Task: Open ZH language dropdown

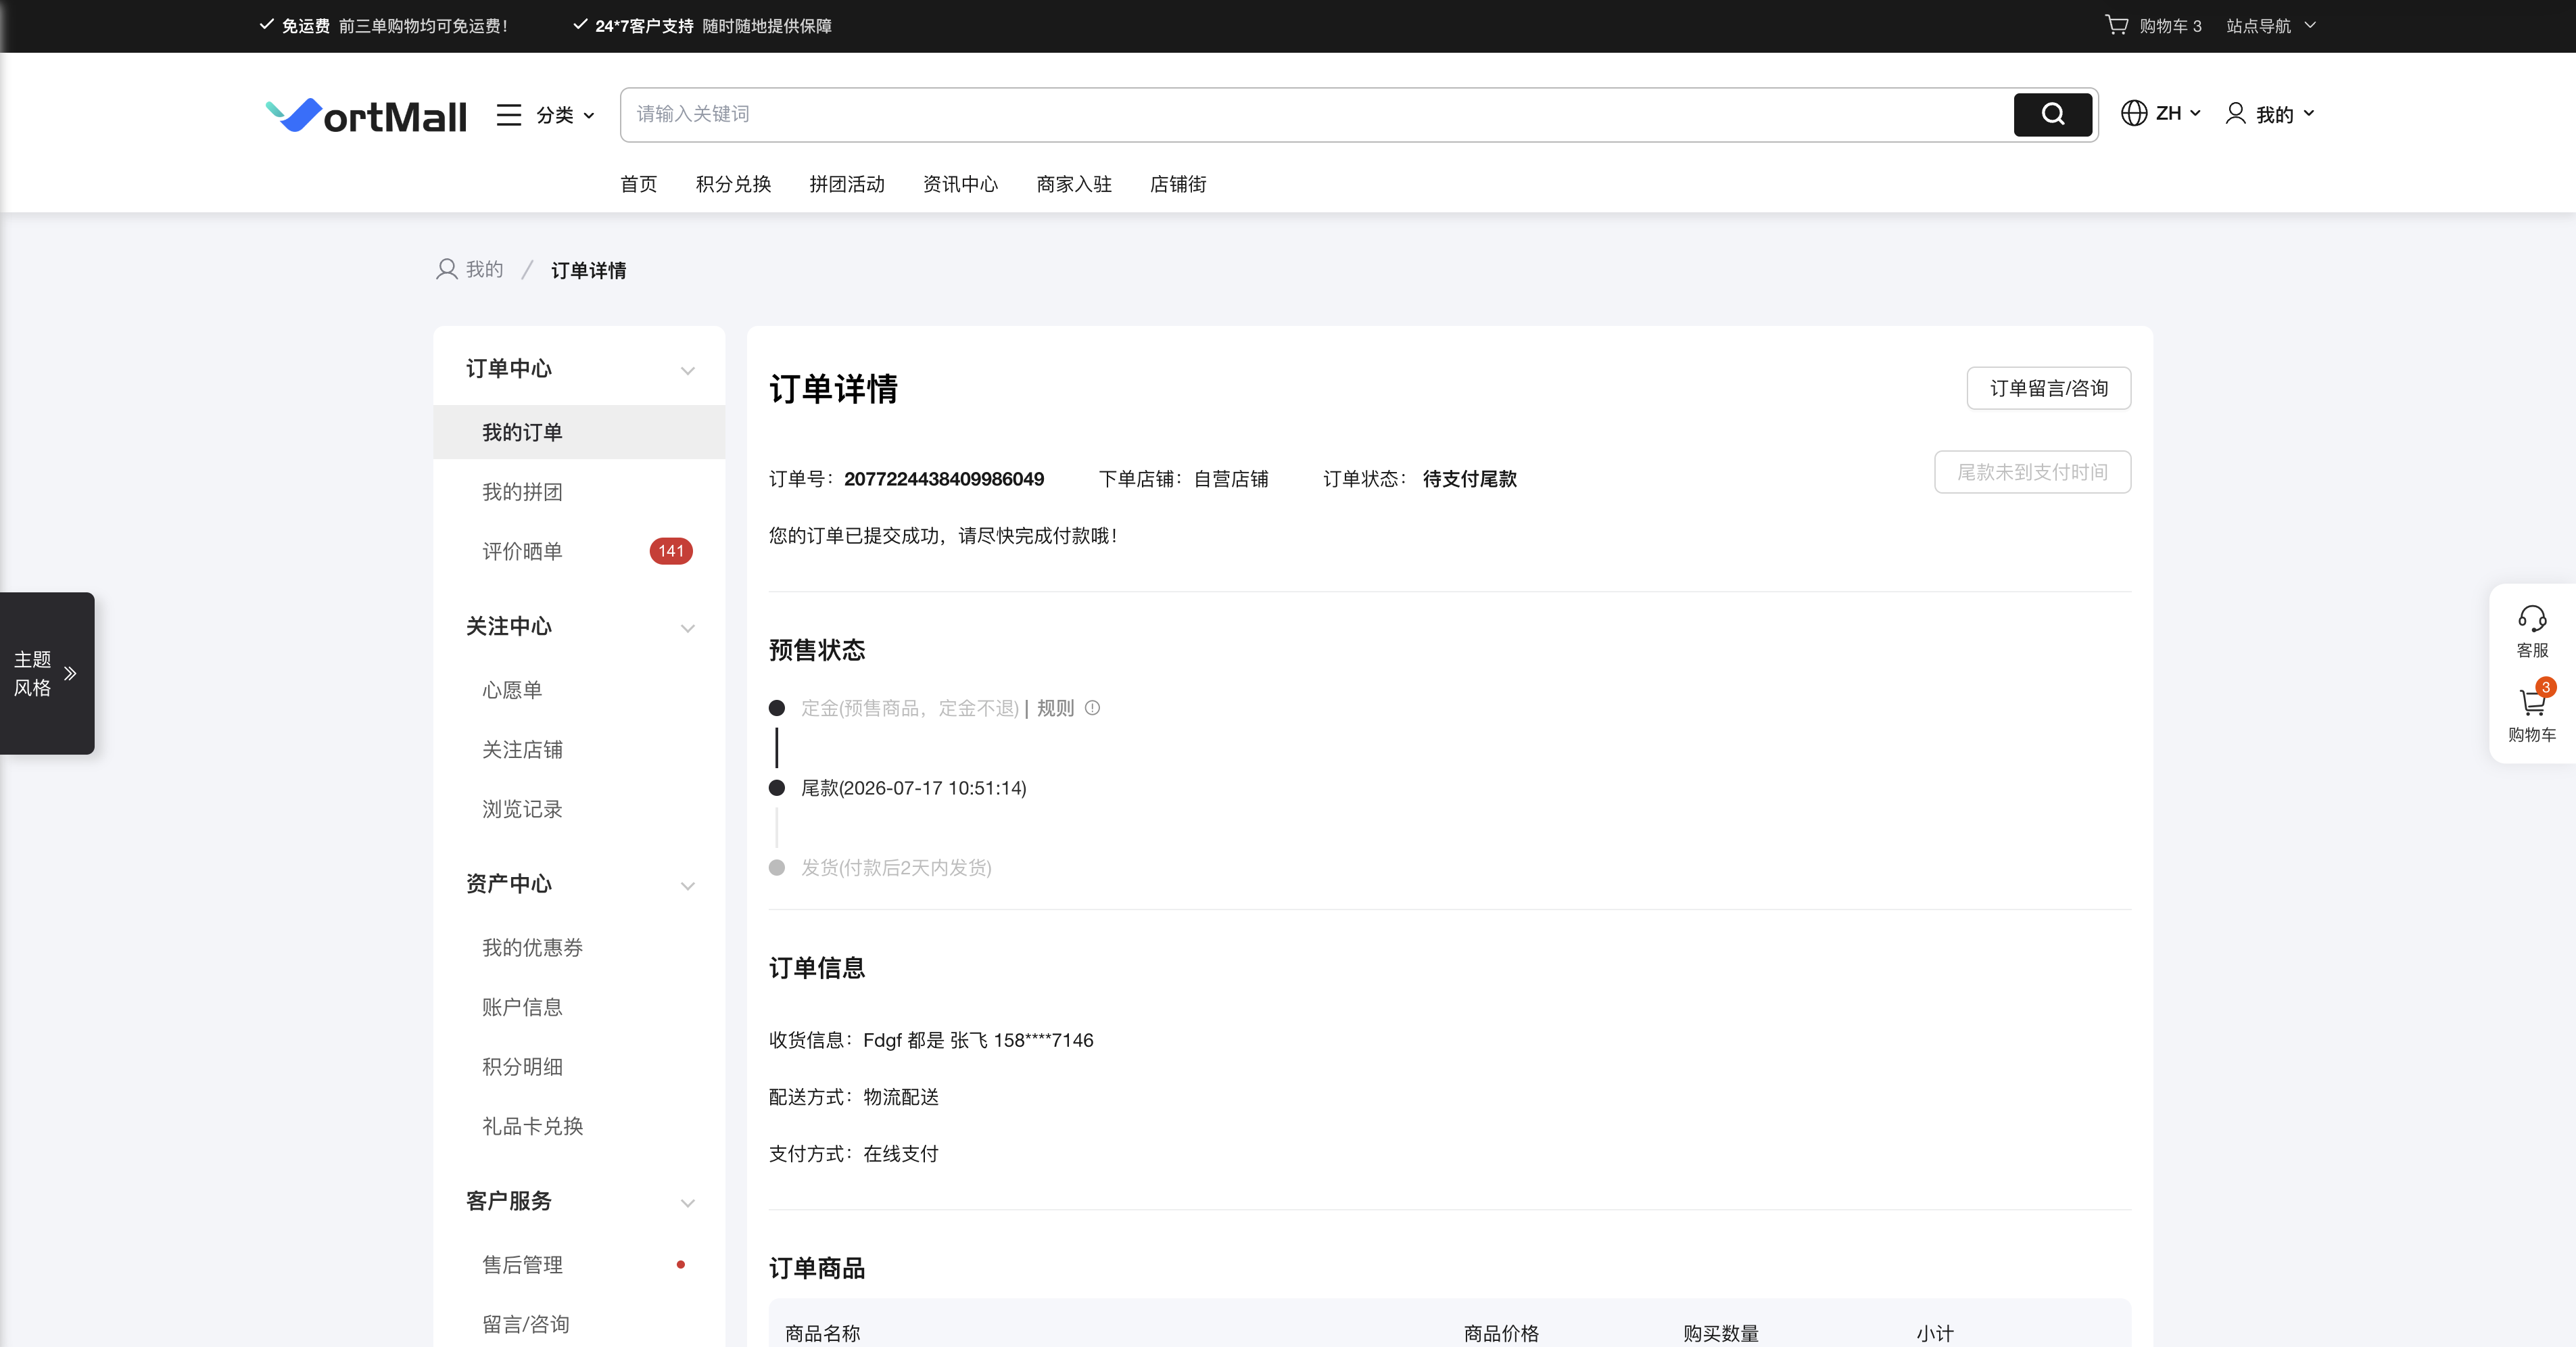Action: tap(2178, 113)
